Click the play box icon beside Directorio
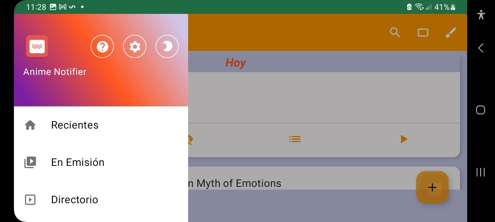 [x=30, y=199]
